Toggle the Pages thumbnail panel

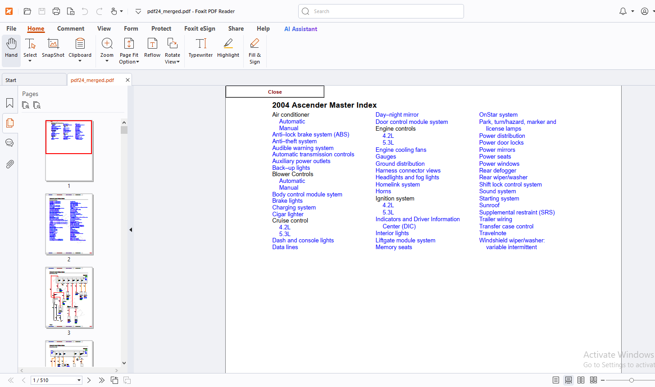pyautogui.click(x=9, y=123)
